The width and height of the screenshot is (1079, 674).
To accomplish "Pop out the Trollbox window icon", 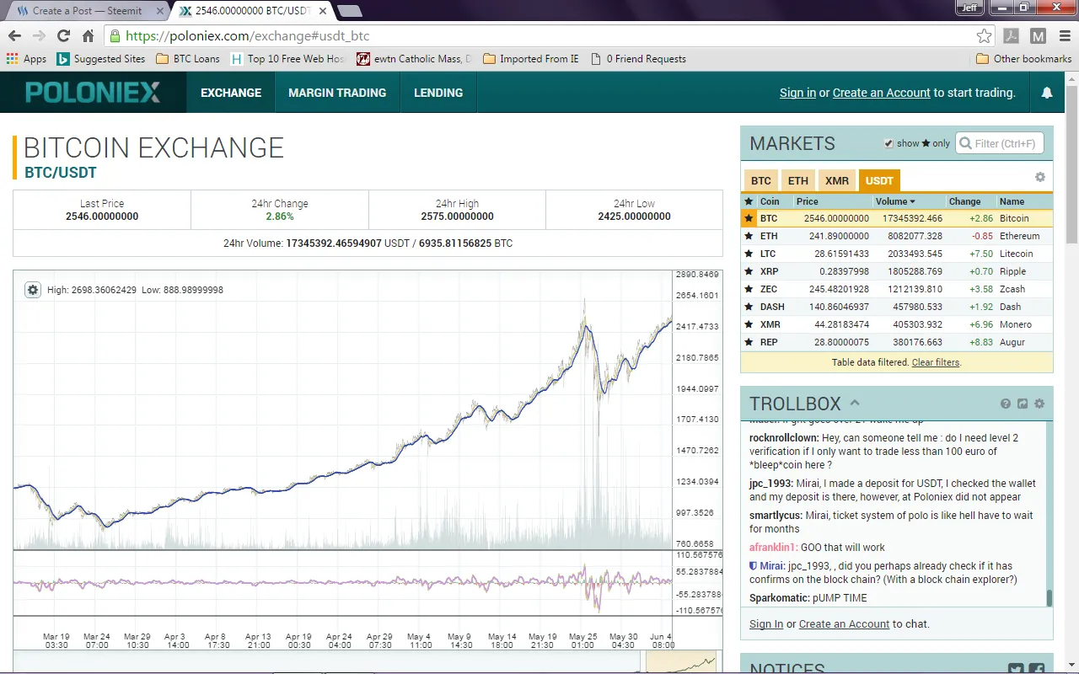I will [1023, 404].
